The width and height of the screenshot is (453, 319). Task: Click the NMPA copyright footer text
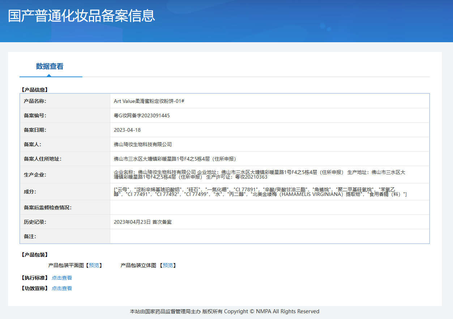click(225, 311)
